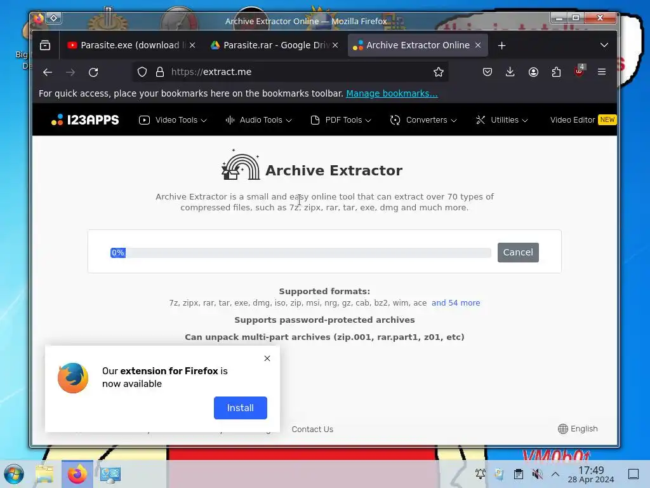
Task: Open the uBlock Origin extension icon
Action: pos(579,71)
